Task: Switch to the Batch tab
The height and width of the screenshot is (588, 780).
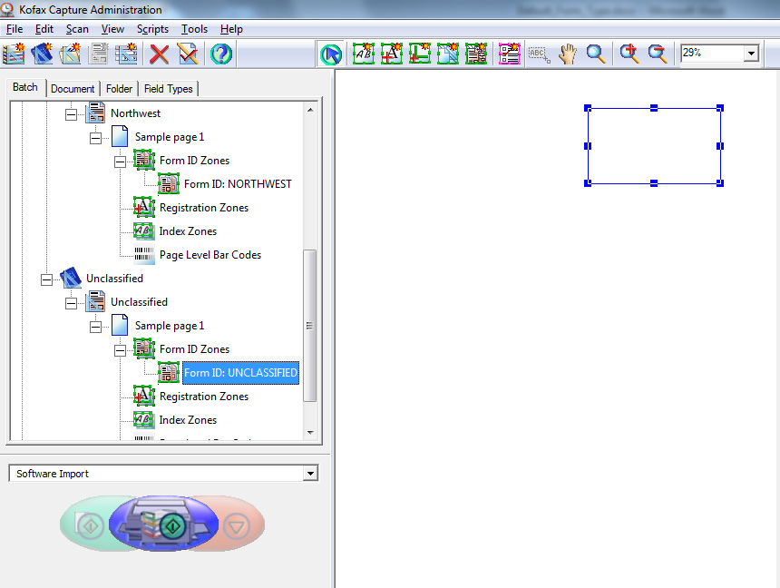Action: 25,87
